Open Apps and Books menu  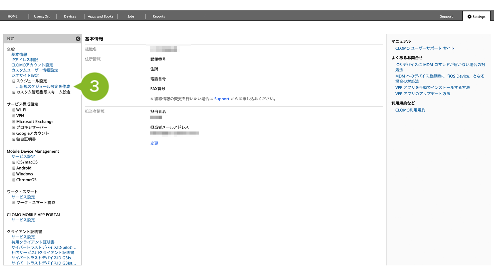[100, 16]
